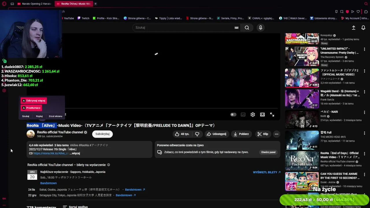The width and height of the screenshot is (370, 208).
Task: Click Przetłumacz popup option
Action: click(31, 108)
